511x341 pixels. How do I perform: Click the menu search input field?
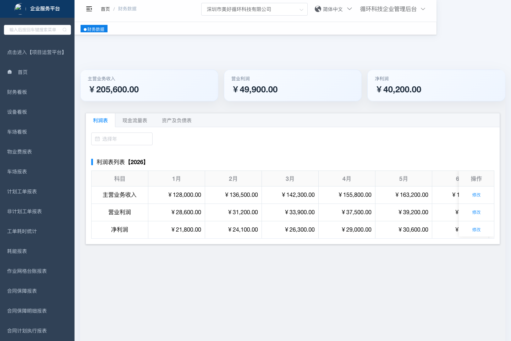pyautogui.click(x=34, y=30)
